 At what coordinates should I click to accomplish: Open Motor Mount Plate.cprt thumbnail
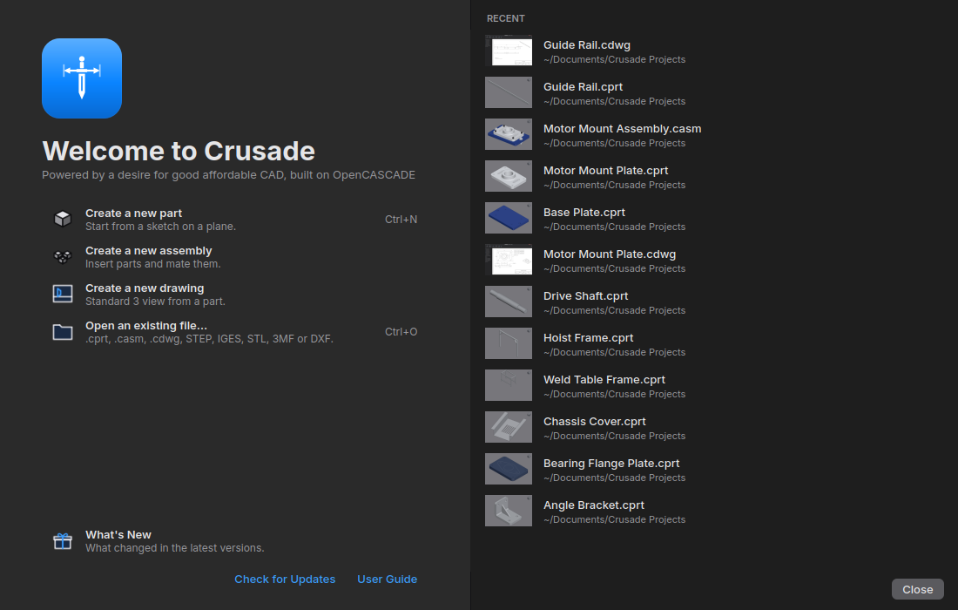click(509, 176)
